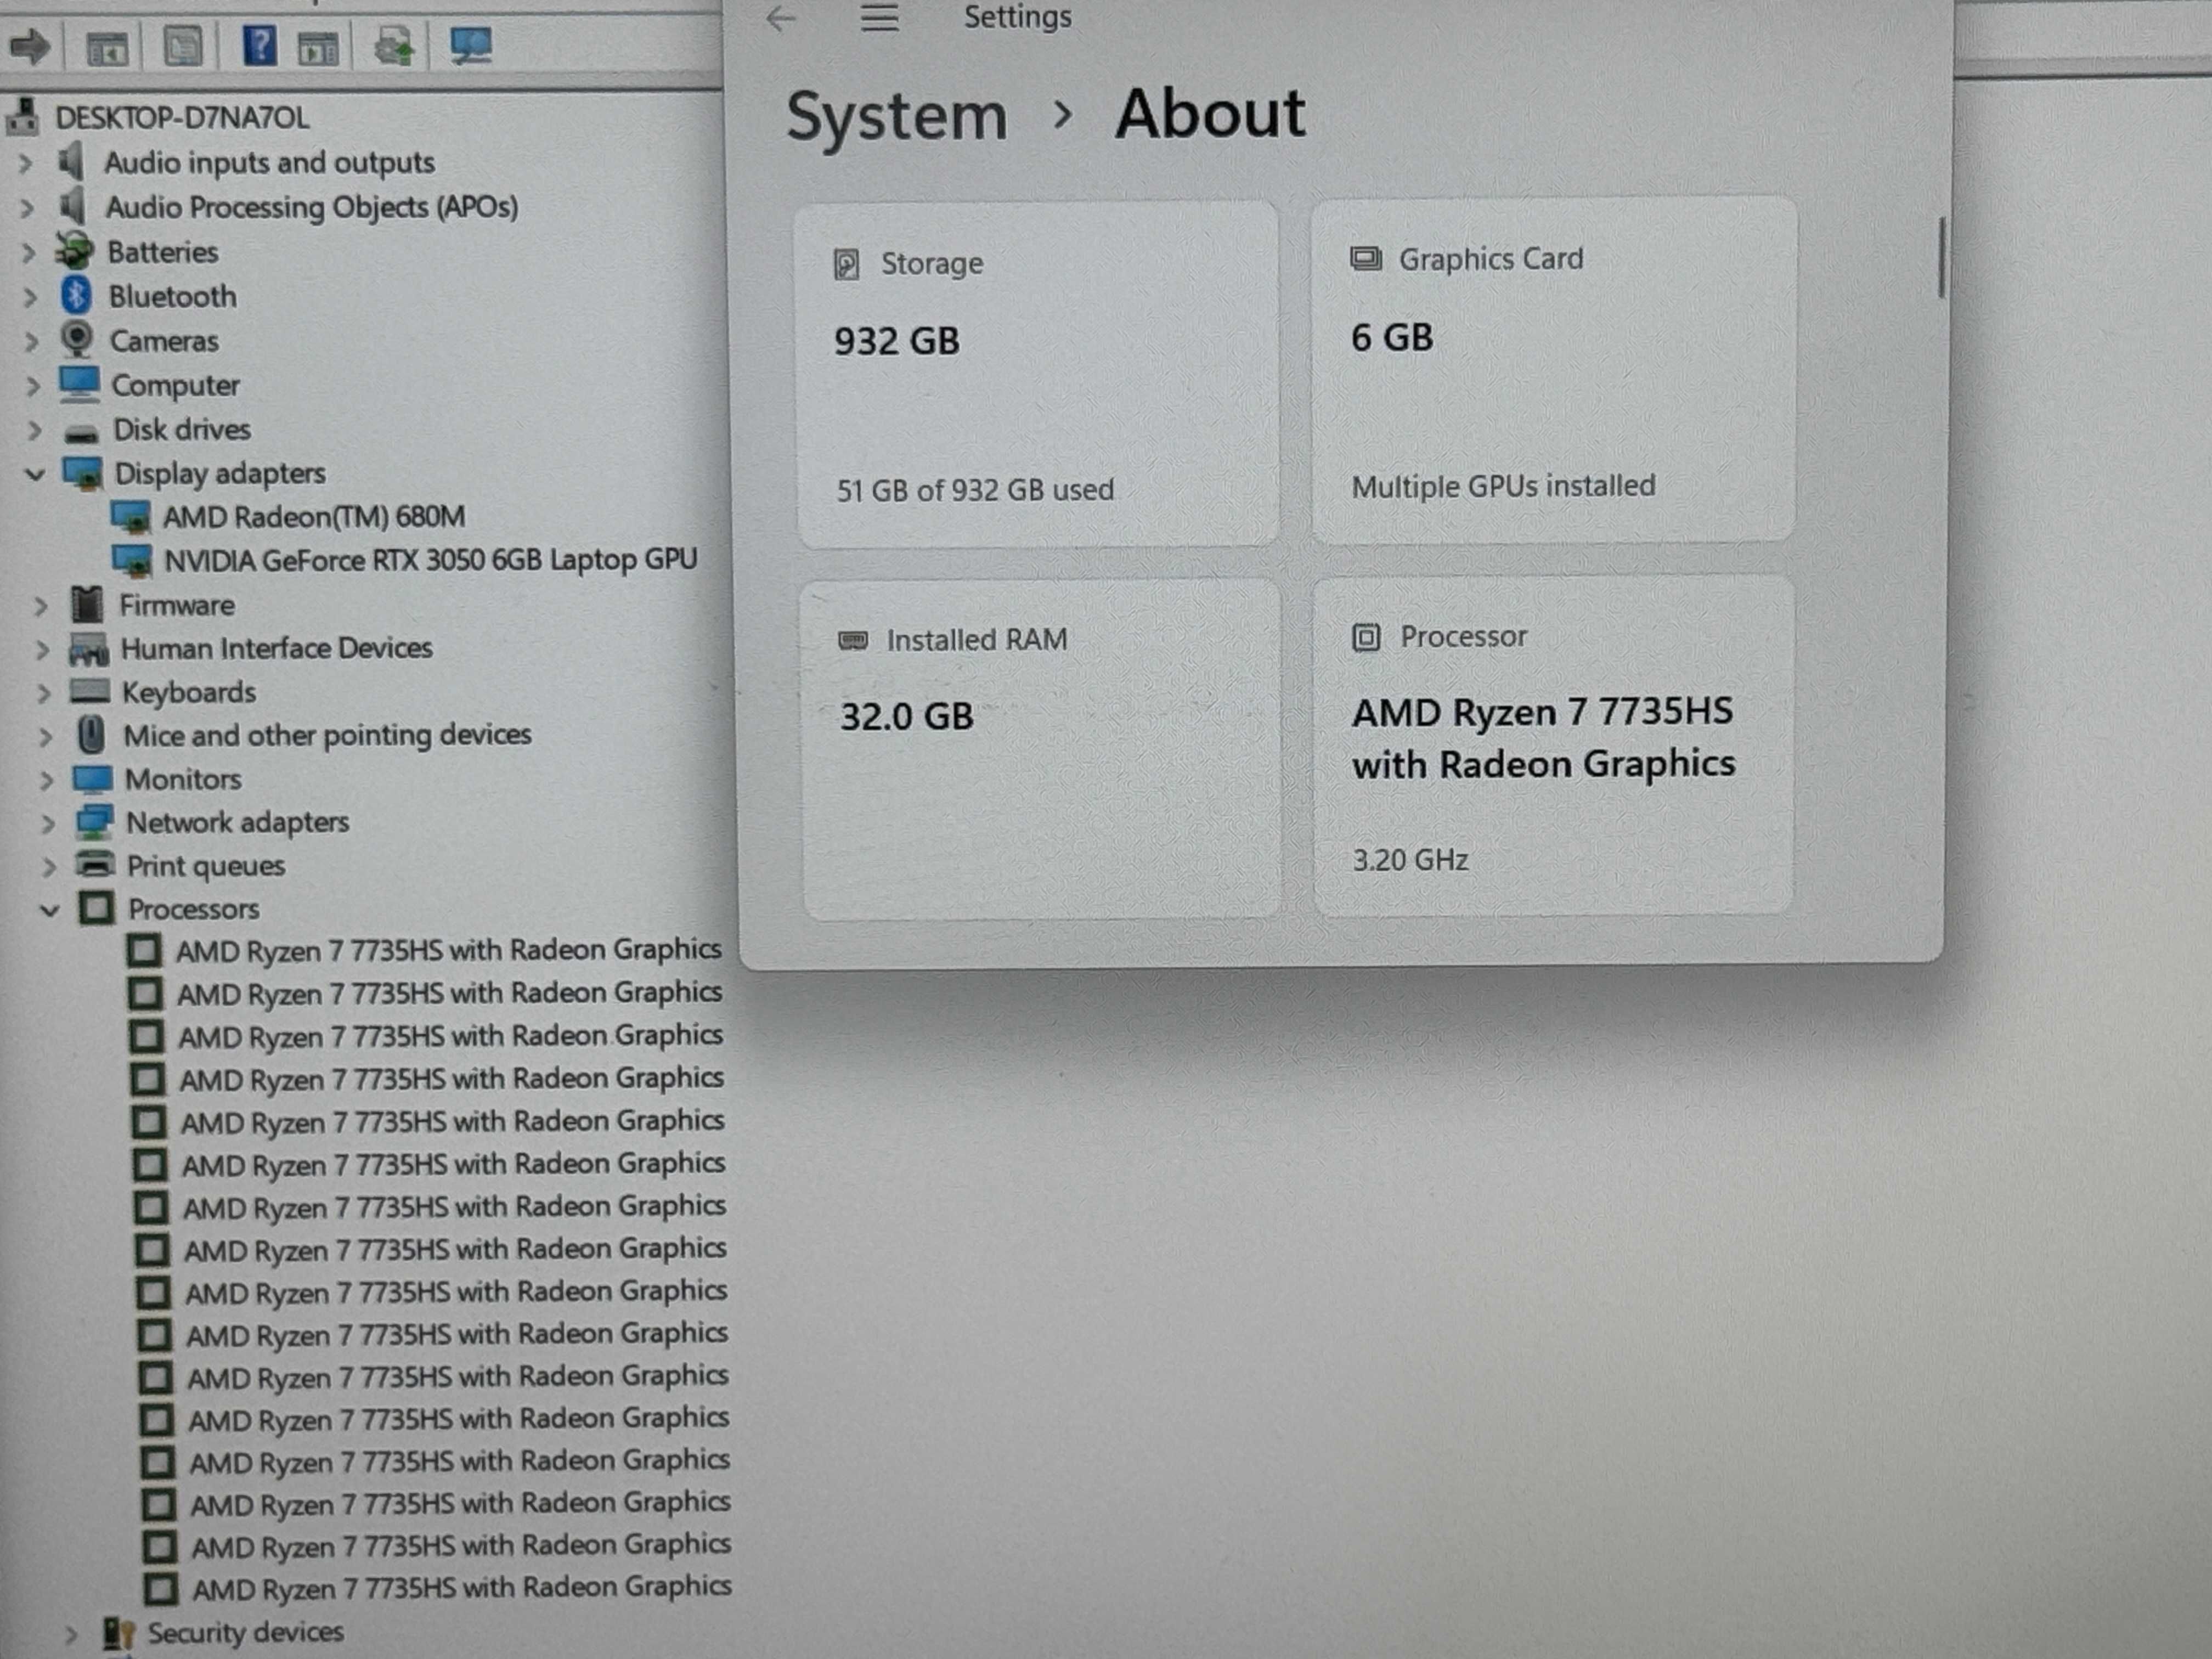Expand Audio inputs and outputs

(x=26, y=163)
